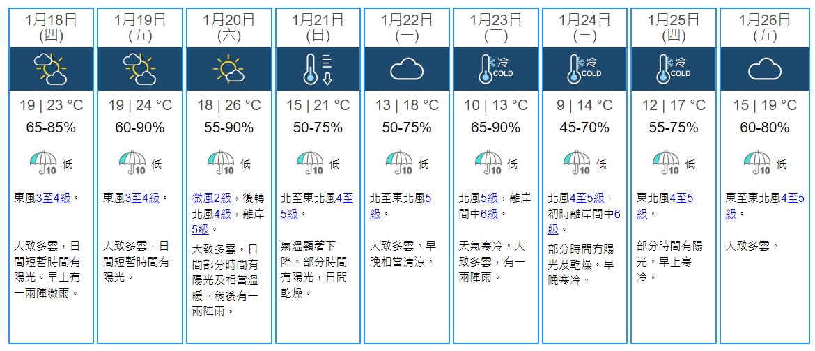Click the temperature drop thermometer icon for 1月21日
This screenshot has width=815, height=351.
(x=318, y=69)
